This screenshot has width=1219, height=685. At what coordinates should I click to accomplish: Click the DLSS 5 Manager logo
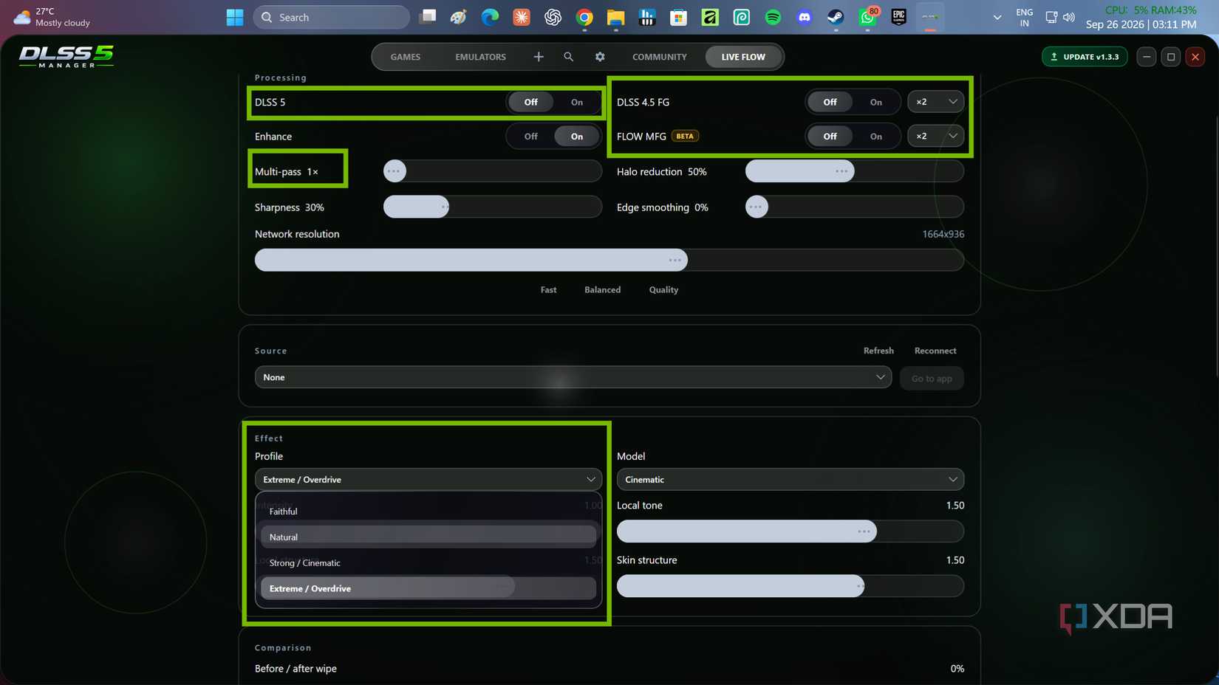[x=66, y=57]
